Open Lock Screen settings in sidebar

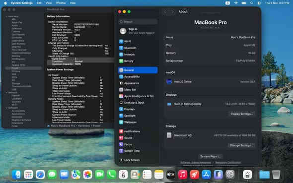pyautogui.click(x=138, y=160)
